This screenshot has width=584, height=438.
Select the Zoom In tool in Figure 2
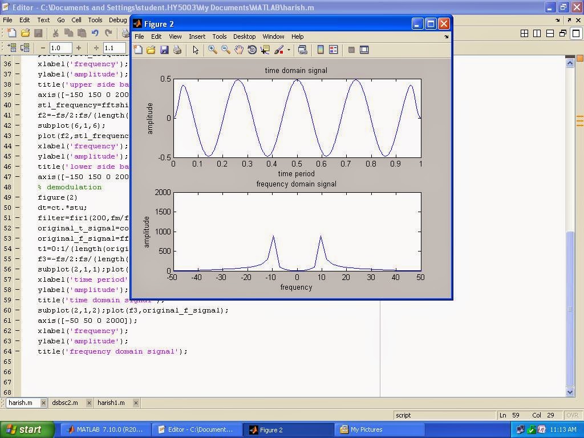[x=213, y=50]
